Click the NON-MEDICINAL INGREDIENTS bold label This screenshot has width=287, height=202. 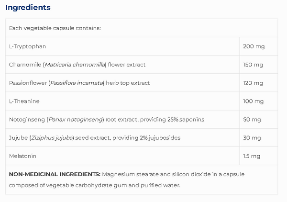tap(55, 174)
